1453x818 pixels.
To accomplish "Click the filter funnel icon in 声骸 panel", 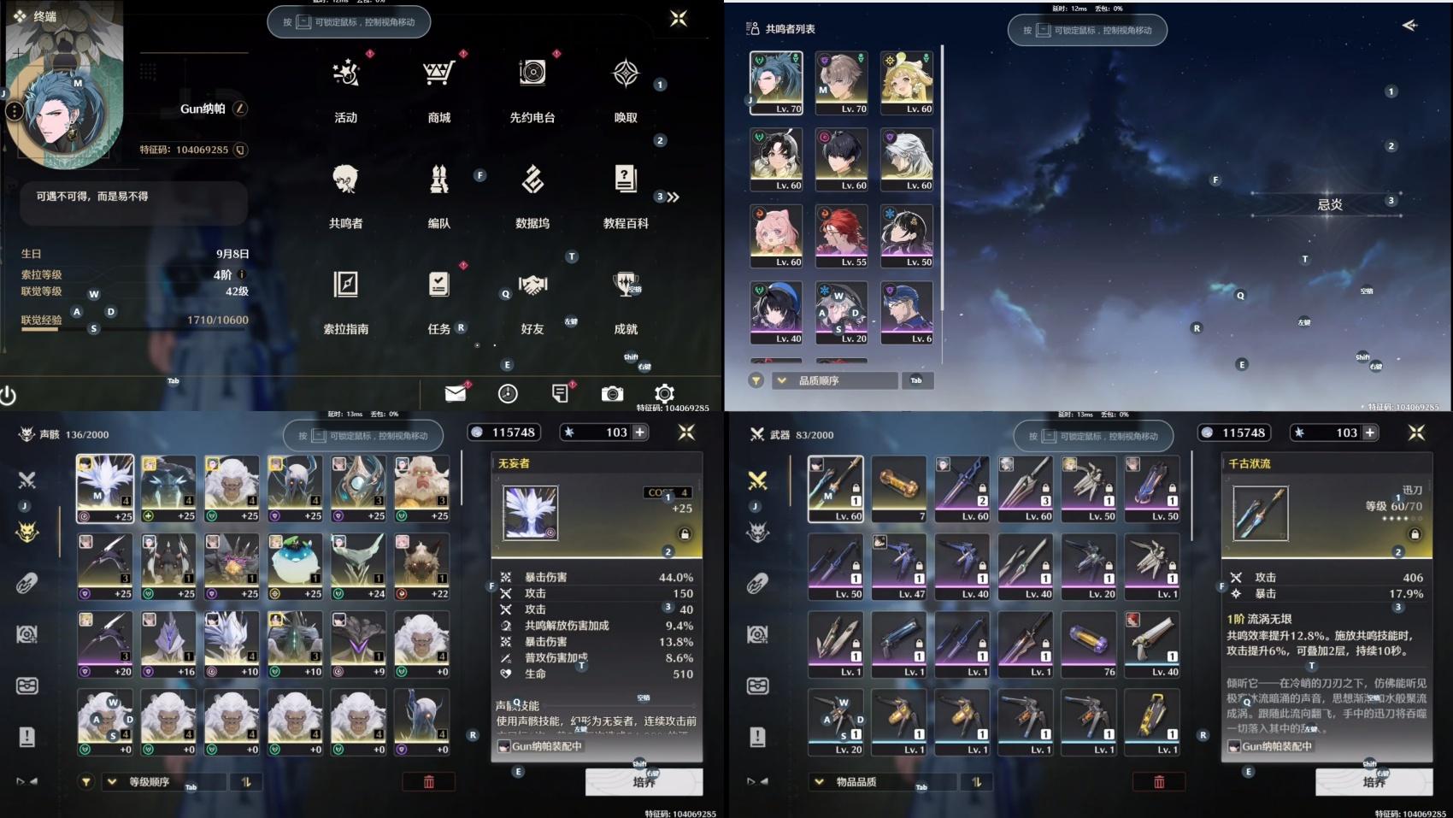I will point(85,781).
